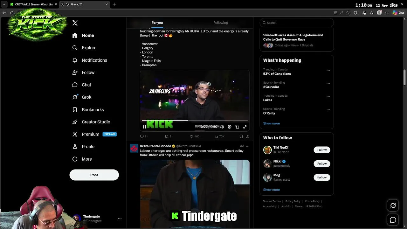
Task: Switch to CRISTRAVELS Stream browser tab
Action: point(33,4)
